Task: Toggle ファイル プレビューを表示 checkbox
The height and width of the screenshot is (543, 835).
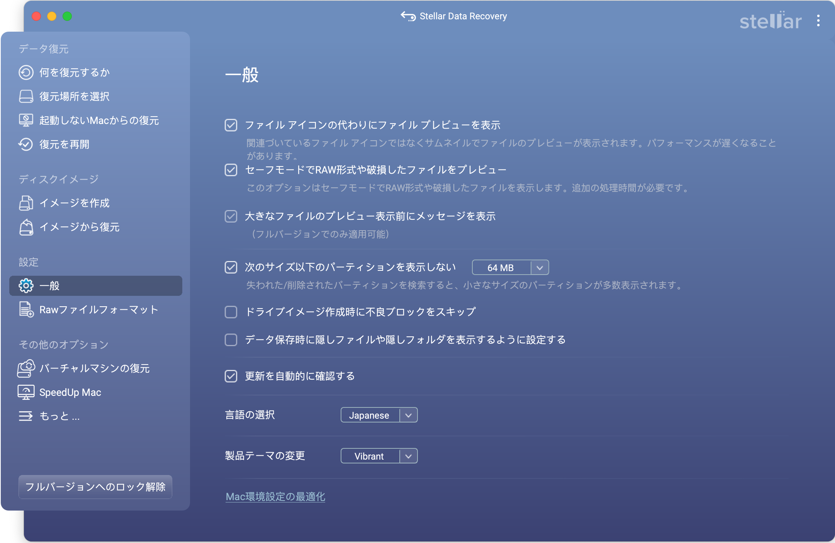Action: coord(231,125)
